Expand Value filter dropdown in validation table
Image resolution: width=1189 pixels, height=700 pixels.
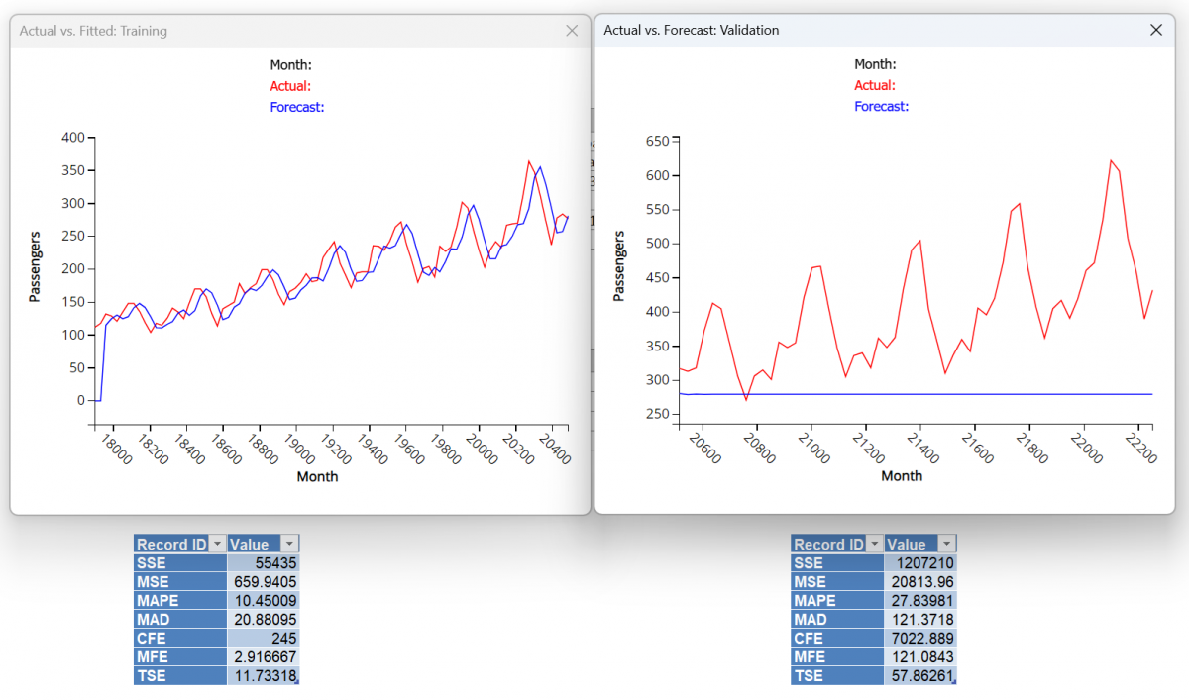click(x=946, y=544)
